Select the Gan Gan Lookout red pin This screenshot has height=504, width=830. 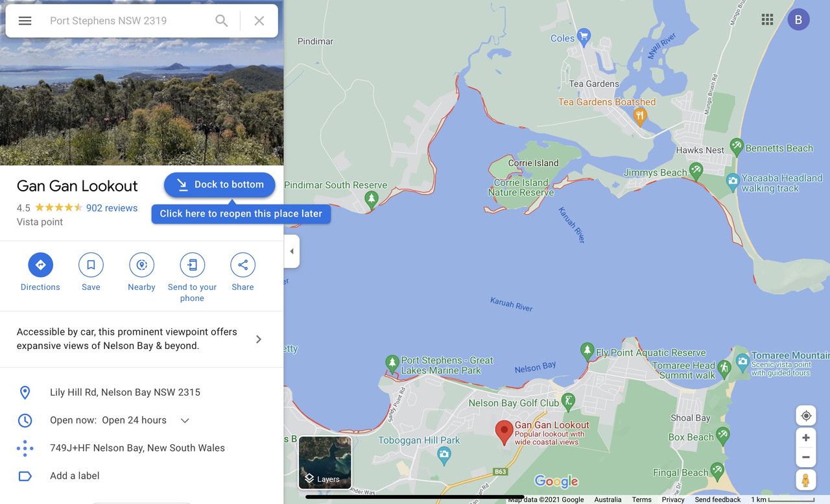click(x=504, y=432)
